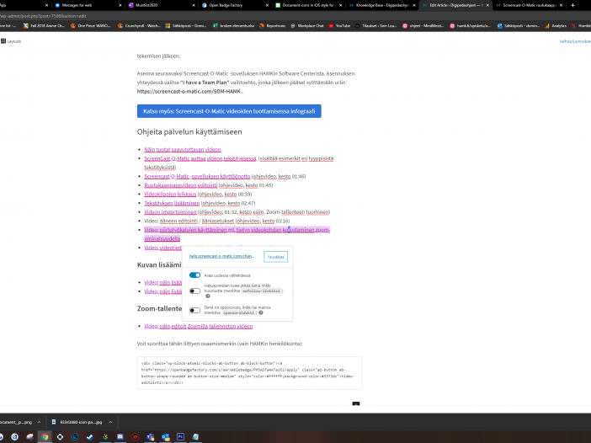Switch to the Messages for web tab
591x443 pixels.
point(88,5)
